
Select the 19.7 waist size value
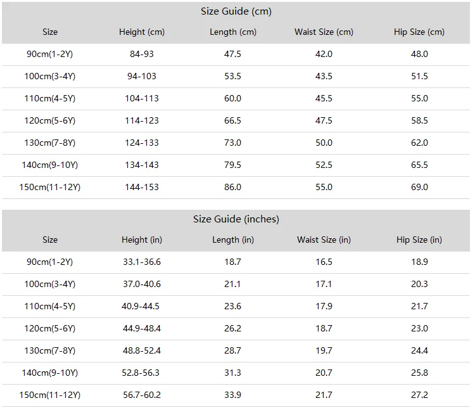(x=324, y=351)
